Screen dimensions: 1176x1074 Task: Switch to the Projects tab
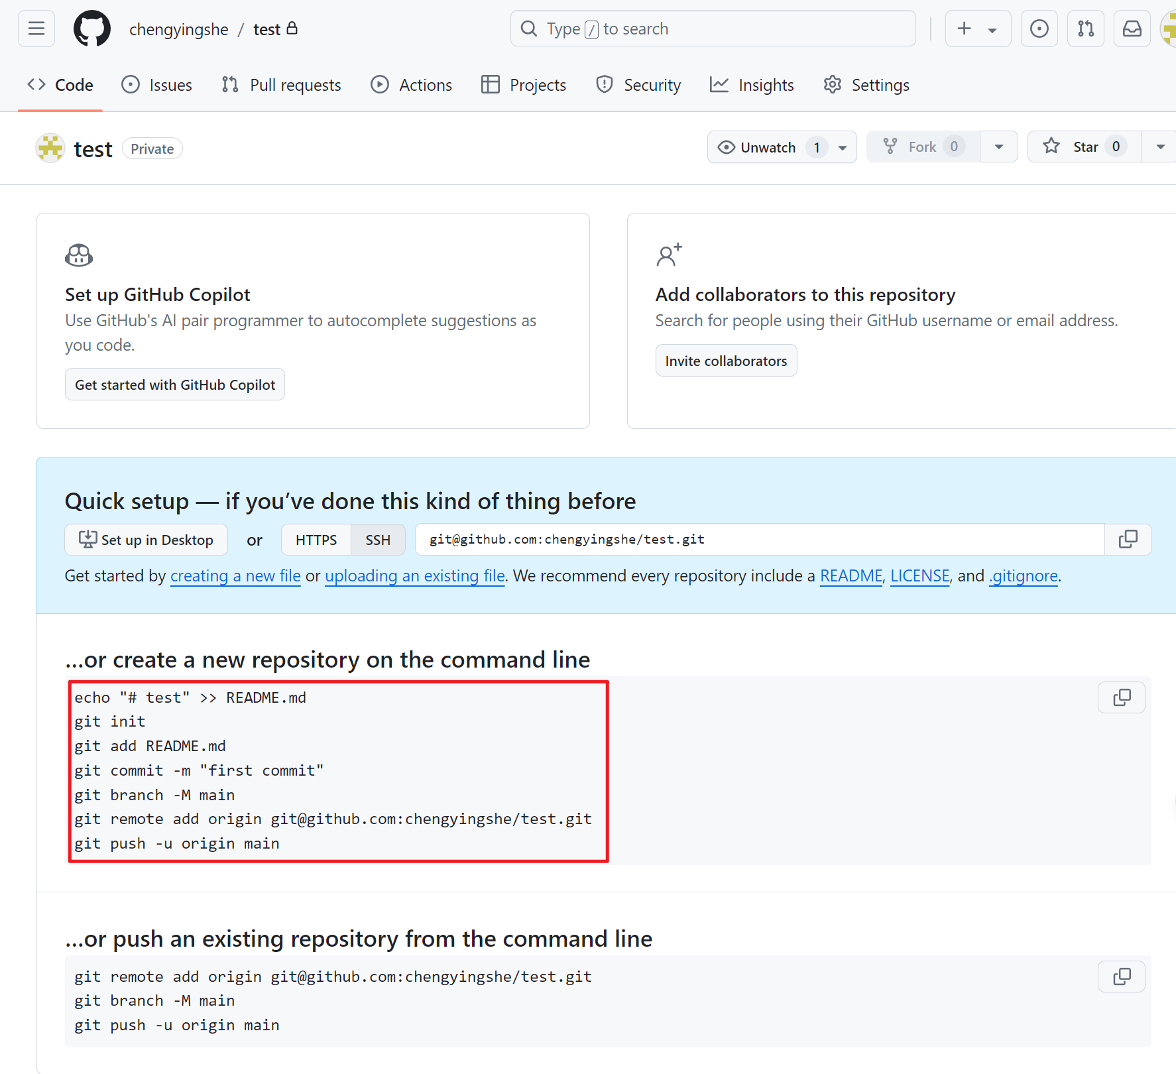pos(524,85)
